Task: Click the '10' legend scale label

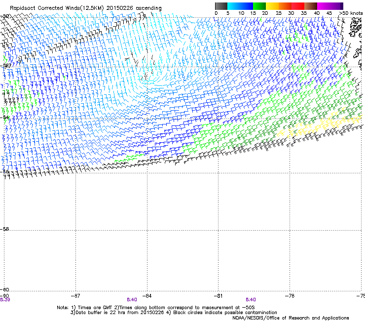Action: (241, 13)
